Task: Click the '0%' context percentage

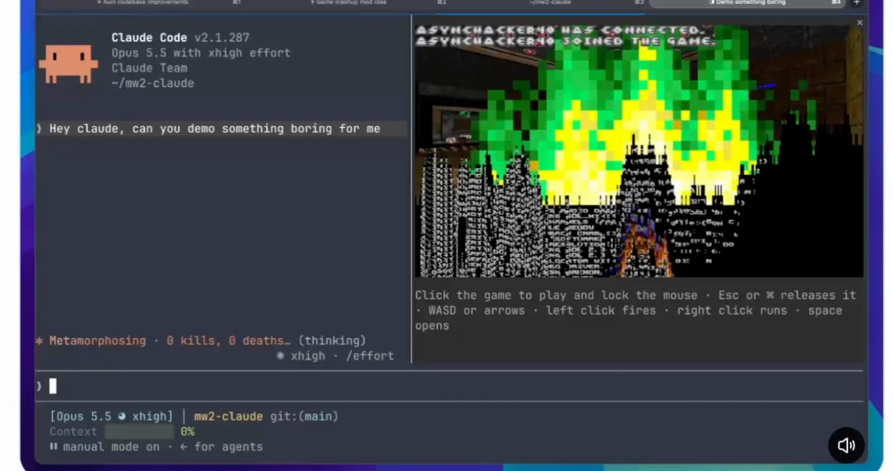Action: [187, 431]
